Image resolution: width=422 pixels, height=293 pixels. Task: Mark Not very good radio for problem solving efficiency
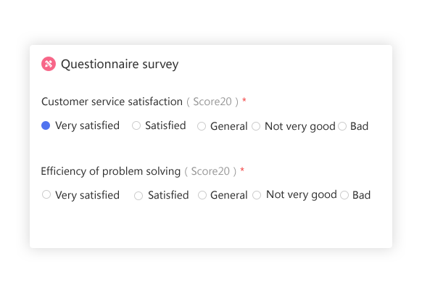click(x=257, y=195)
